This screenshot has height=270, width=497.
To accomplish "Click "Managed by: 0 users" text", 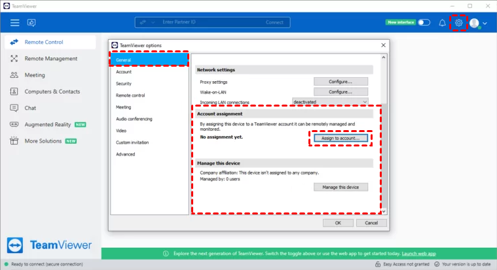I will pyautogui.click(x=219, y=179).
